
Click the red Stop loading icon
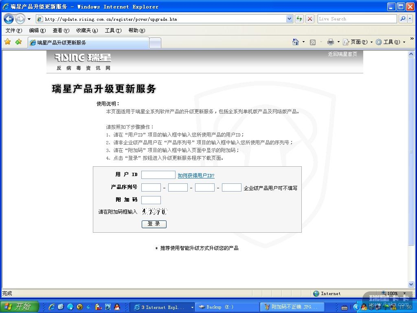pos(310,19)
